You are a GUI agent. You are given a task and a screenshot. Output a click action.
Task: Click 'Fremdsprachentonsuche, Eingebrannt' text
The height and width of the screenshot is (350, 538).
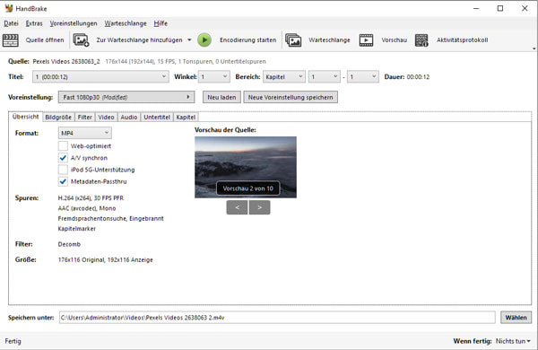point(111,218)
